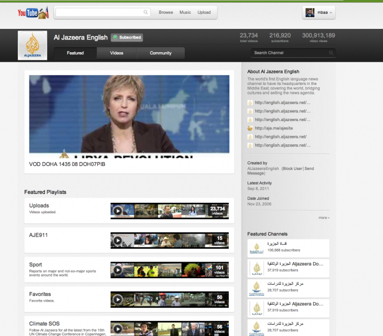Open the Browse menu item
The image size is (383, 336).
point(166,12)
